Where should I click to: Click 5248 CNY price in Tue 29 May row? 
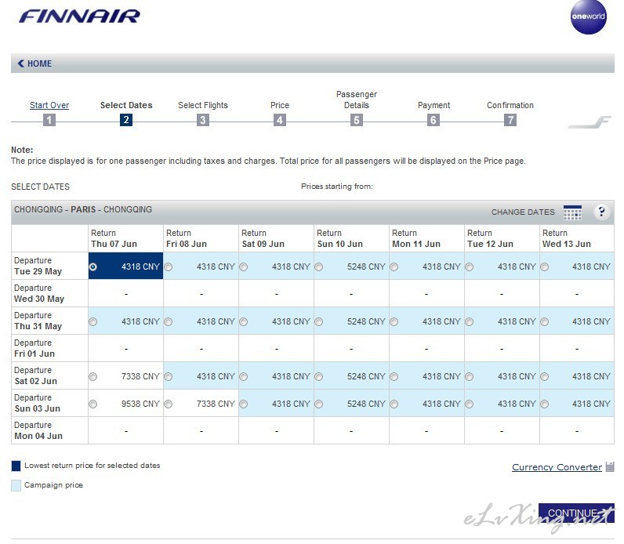point(366,267)
